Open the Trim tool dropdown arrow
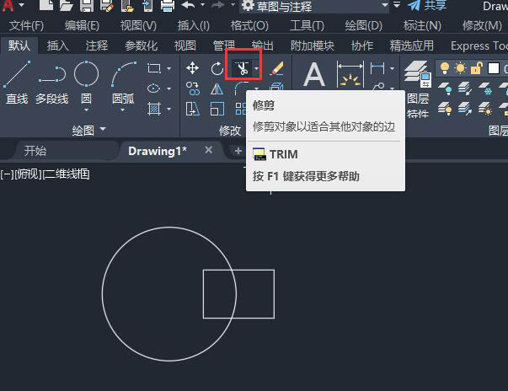Viewport: 508px width, 391px height. [x=257, y=68]
